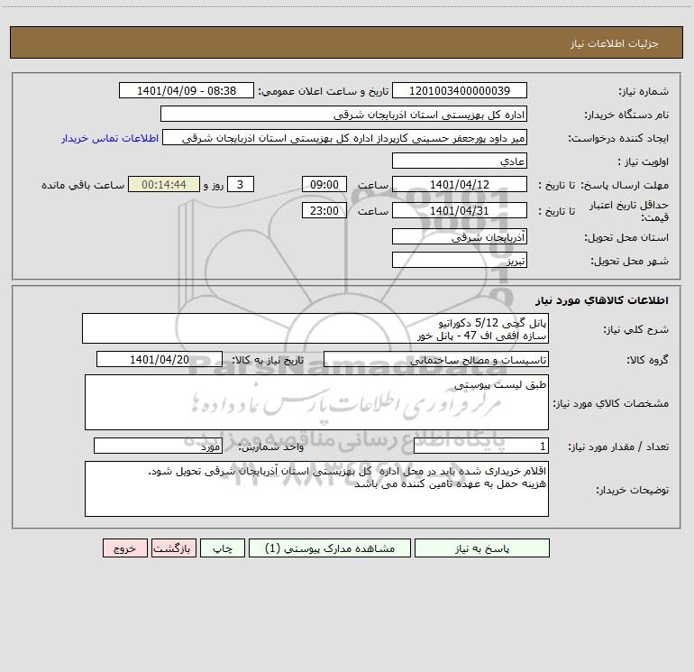Click the validity time field 23:00
This screenshot has height=672, width=694.
(x=324, y=210)
